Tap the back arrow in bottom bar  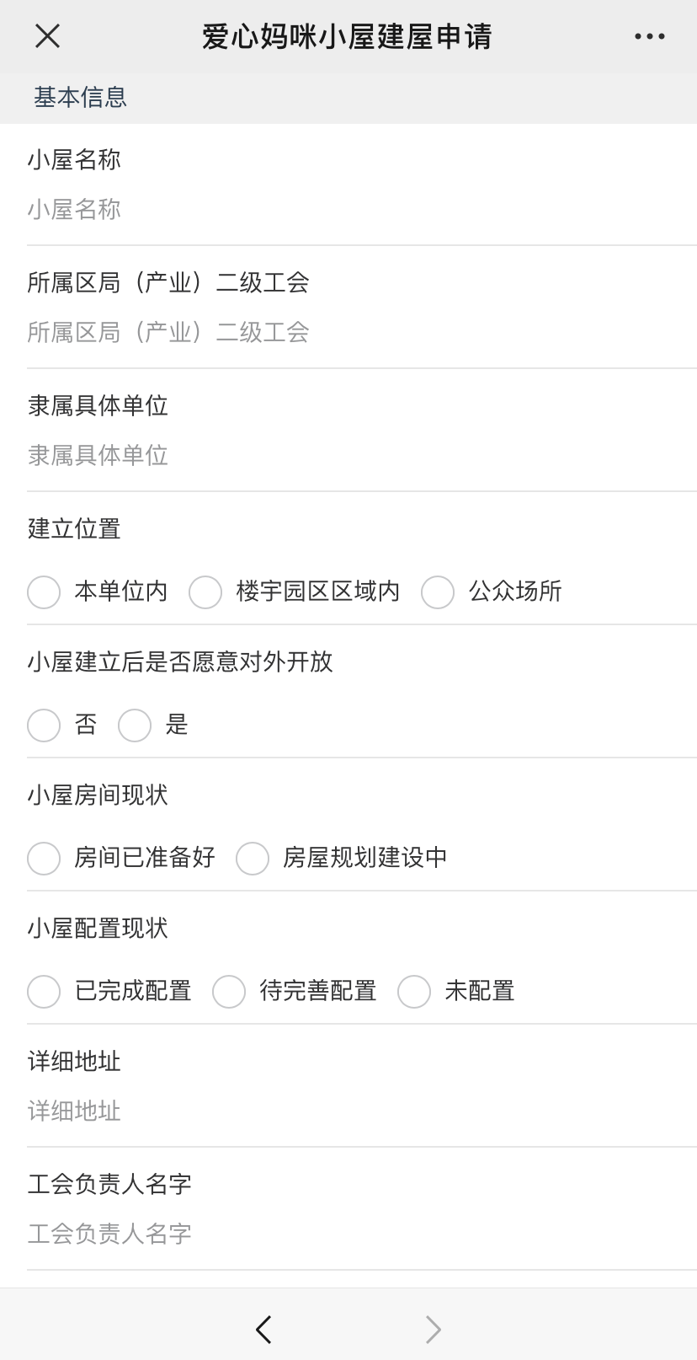263,1330
